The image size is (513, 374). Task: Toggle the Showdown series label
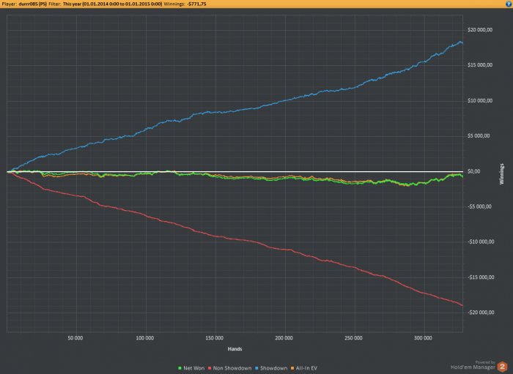273,368
